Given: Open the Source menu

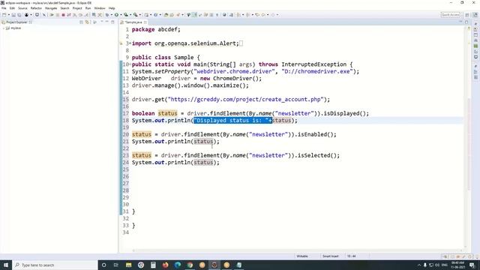Looking at the screenshot, I should click(22, 8).
